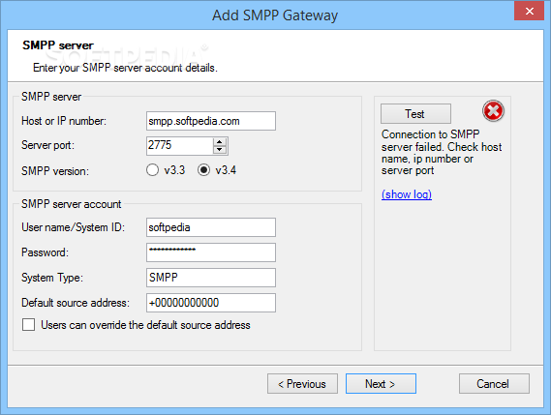This screenshot has height=415, width=551.
Task: Close the Add SMPP Gateway dialog
Action: 530,11
